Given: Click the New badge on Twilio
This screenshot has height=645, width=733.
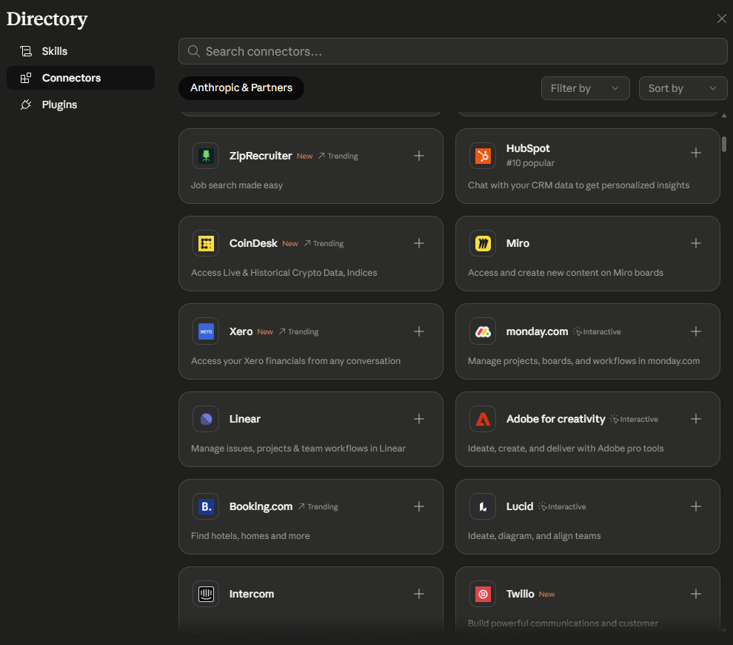Looking at the screenshot, I should pyautogui.click(x=546, y=594).
